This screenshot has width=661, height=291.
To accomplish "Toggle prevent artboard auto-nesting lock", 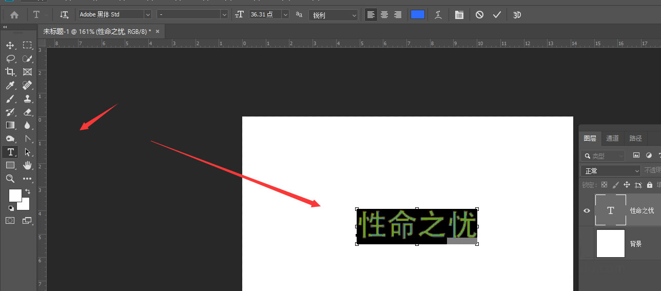I will 638,185.
